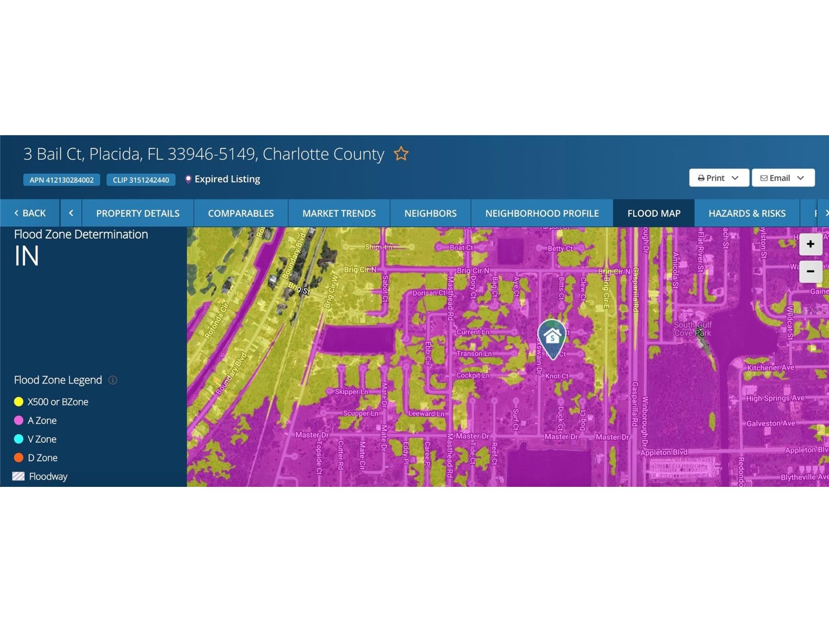Open the Email dropdown menu
This screenshot has width=829, height=622.
point(782,178)
